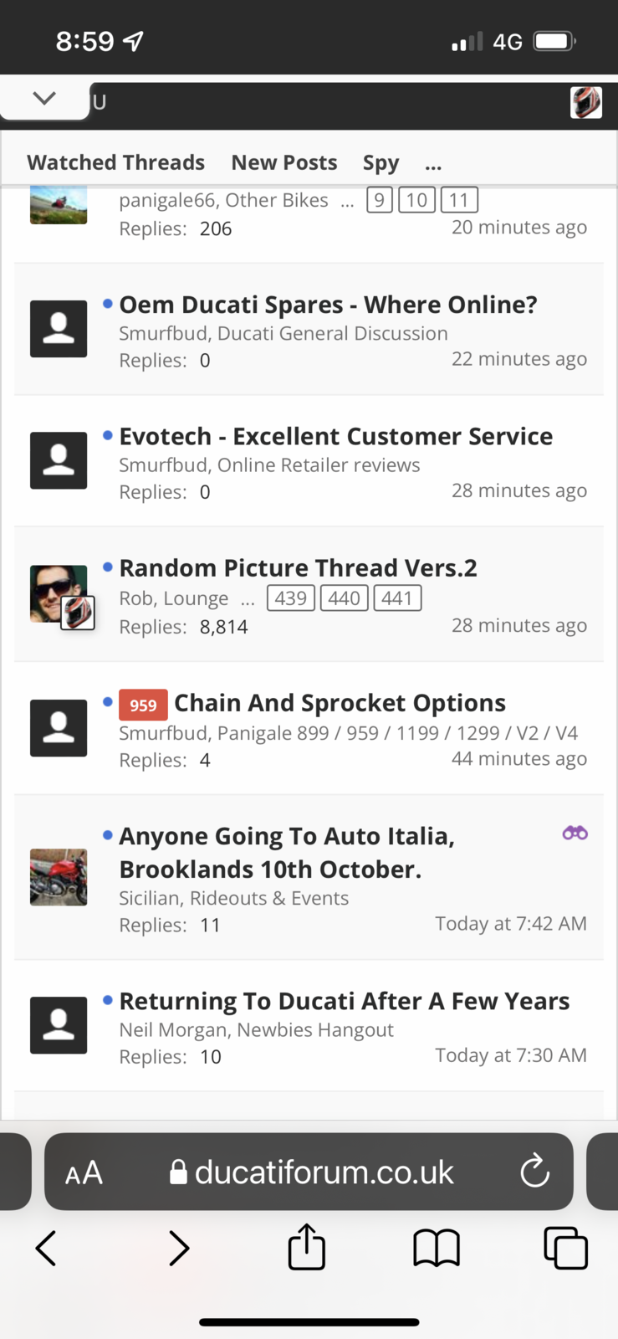618x1339 pixels.
Task: Go to page 10 of the top thread
Action: pos(416,200)
